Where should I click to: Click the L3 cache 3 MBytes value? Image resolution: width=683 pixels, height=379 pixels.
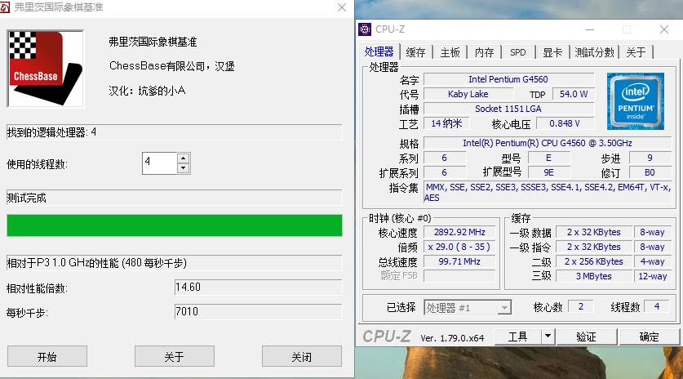click(x=594, y=276)
